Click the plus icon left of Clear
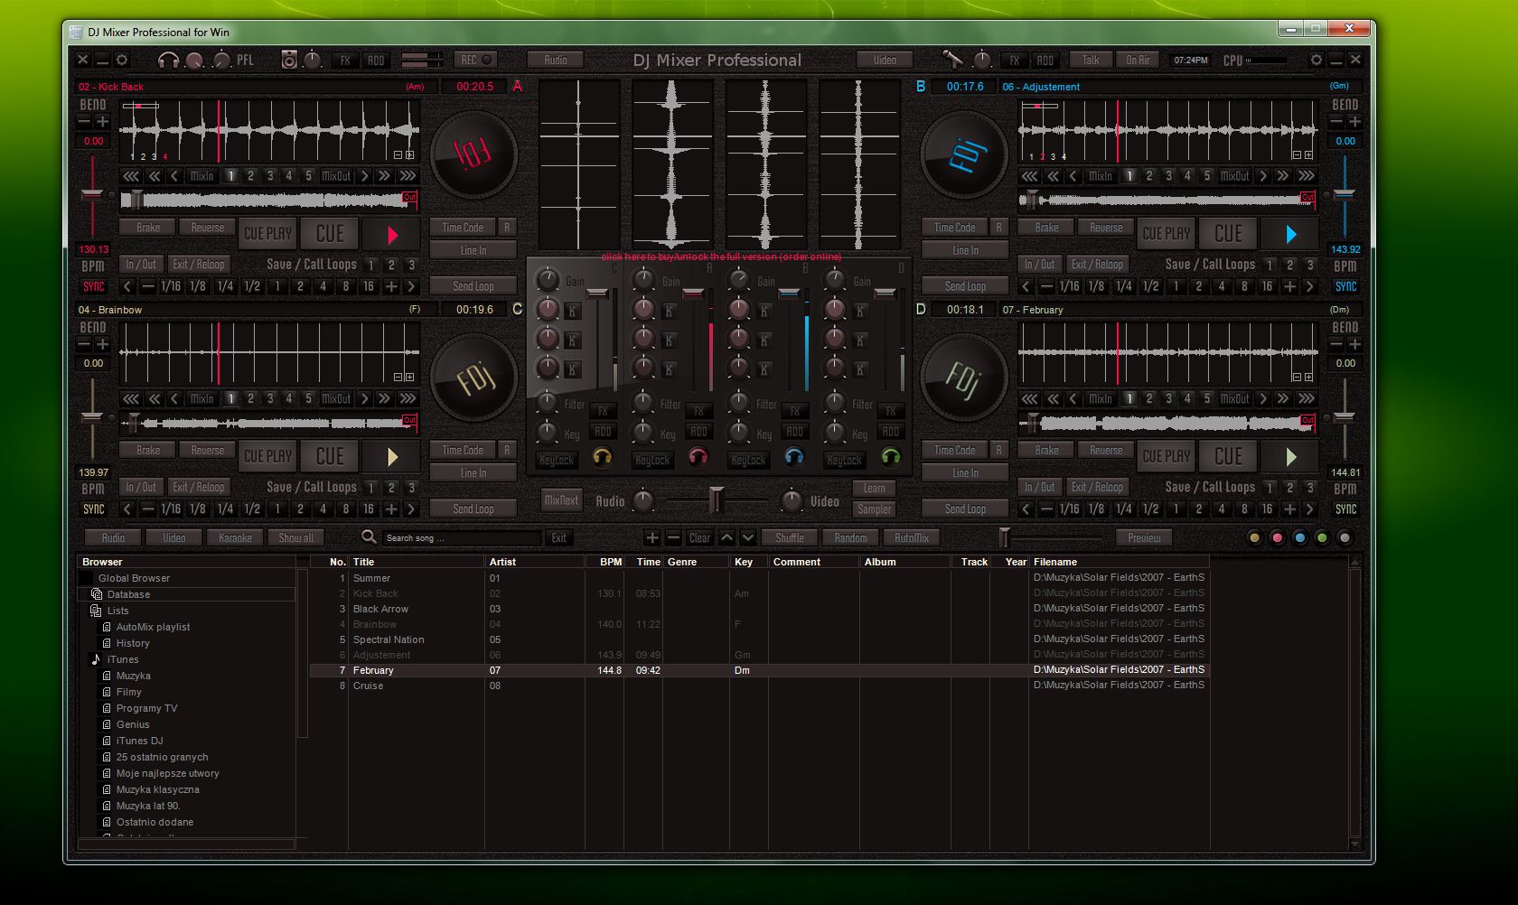Image resolution: width=1518 pixels, height=905 pixels. [x=651, y=537]
